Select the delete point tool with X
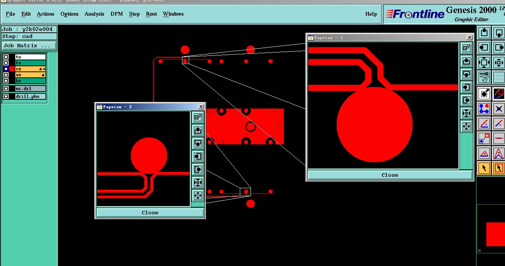Viewport: 505px width, 266px height. click(499, 109)
